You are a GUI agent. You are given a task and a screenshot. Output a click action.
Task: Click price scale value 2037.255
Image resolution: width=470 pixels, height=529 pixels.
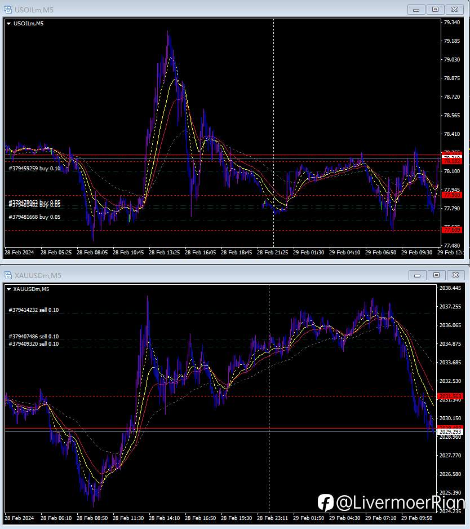(450, 306)
